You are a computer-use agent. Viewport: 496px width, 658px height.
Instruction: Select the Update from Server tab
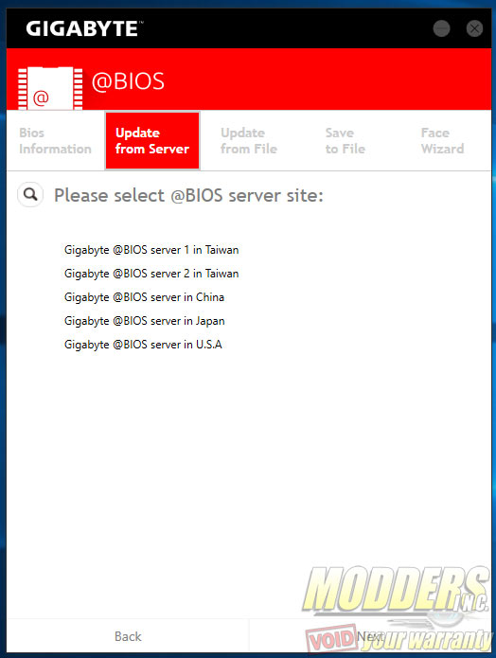[152, 140]
